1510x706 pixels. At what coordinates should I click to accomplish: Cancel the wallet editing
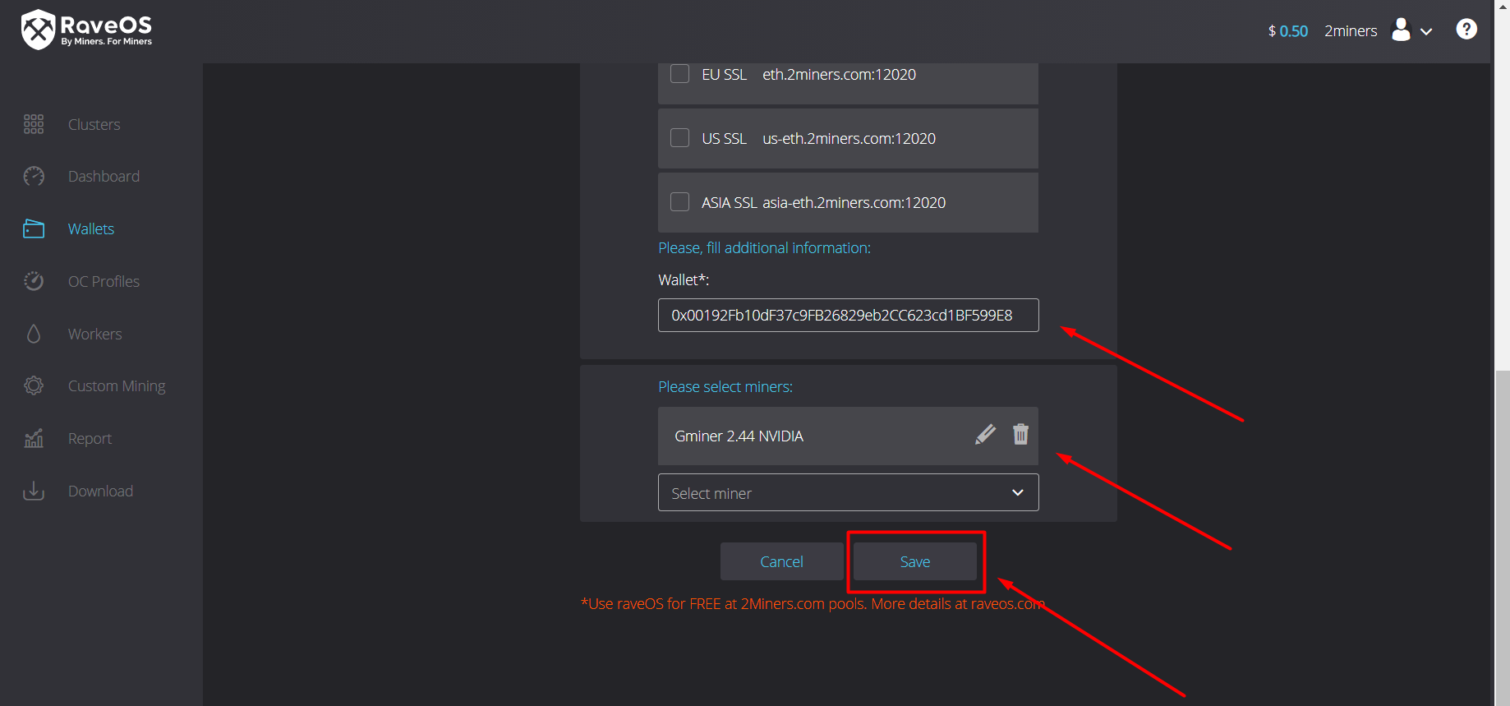coord(781,561)
